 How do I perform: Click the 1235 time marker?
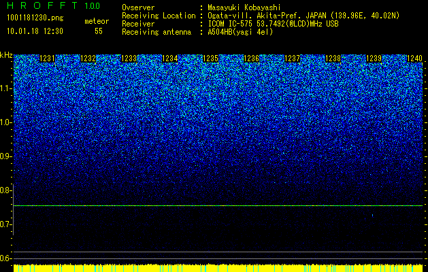pos(211,58)
